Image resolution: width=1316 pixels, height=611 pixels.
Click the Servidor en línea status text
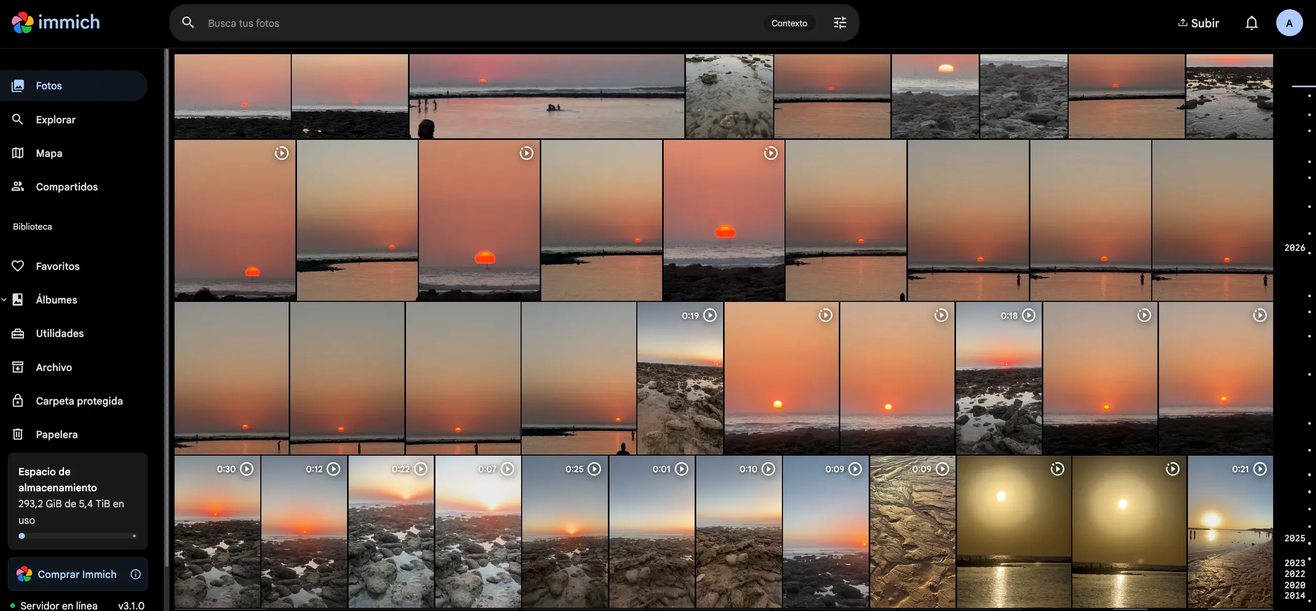[x=59, y=605]
